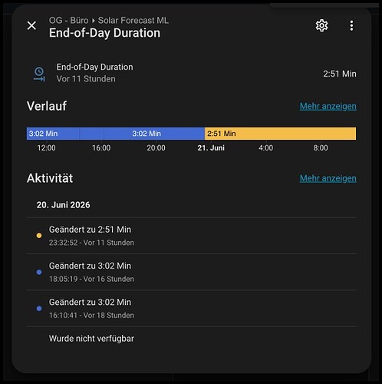The image size is (382, 384).
Task: Open the 16:10:41 Geändert zu 3:02 entry
Action: [191, 309]
